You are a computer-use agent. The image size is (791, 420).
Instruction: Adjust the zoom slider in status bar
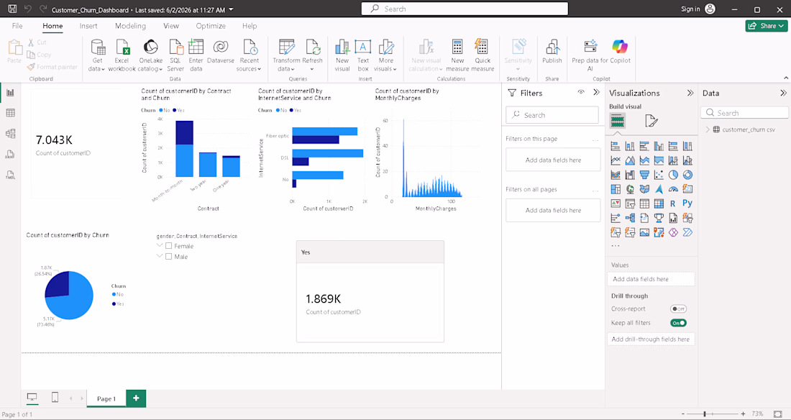(x=704, y=414)
